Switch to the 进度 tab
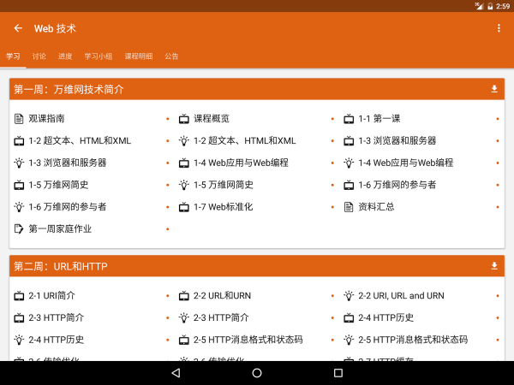514x385 pixels. point(65,56)
